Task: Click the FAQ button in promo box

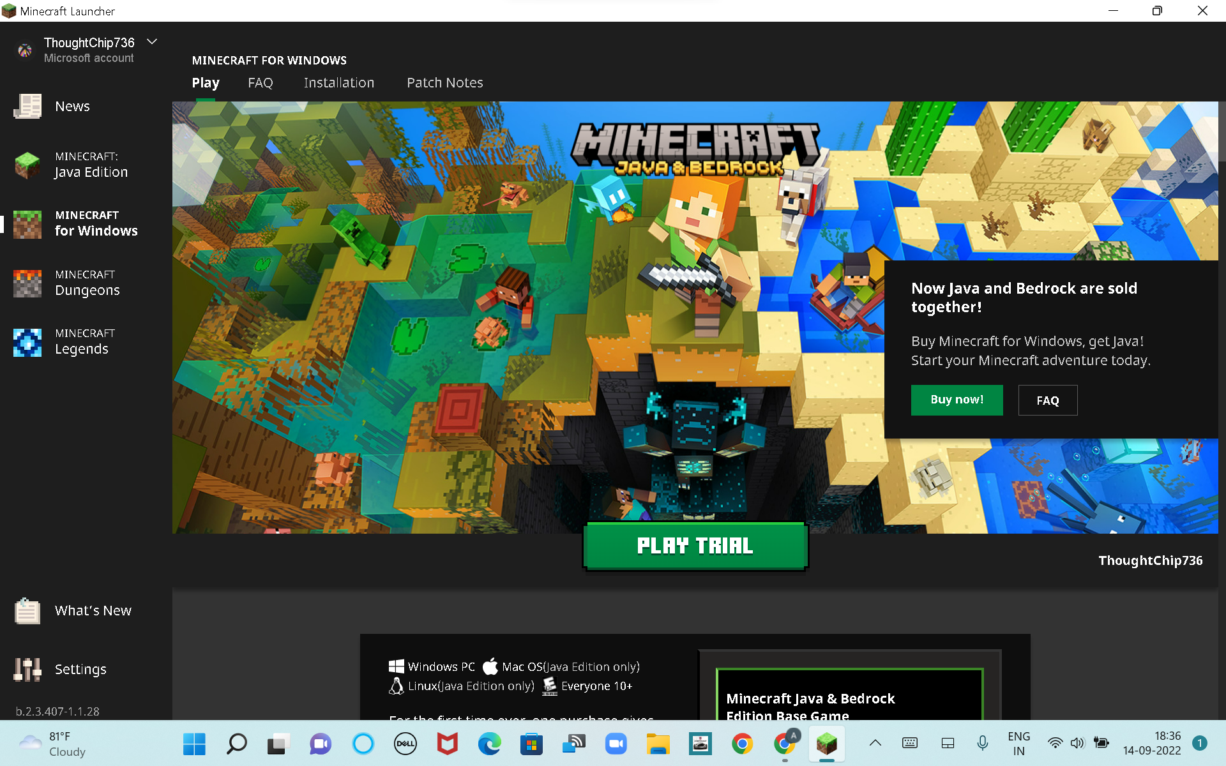Action: (x=1047, y=400)
